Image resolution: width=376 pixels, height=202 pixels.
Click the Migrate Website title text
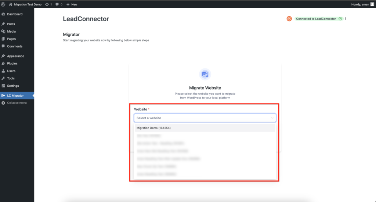click(205, 88)
